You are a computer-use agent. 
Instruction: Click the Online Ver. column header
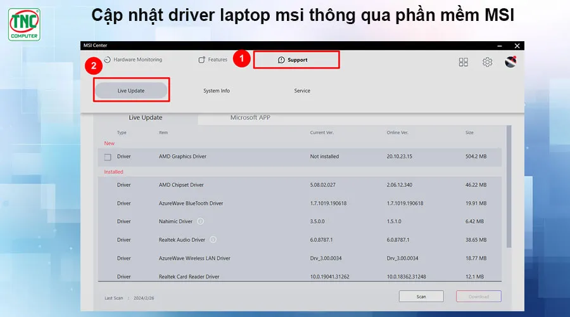397,133
